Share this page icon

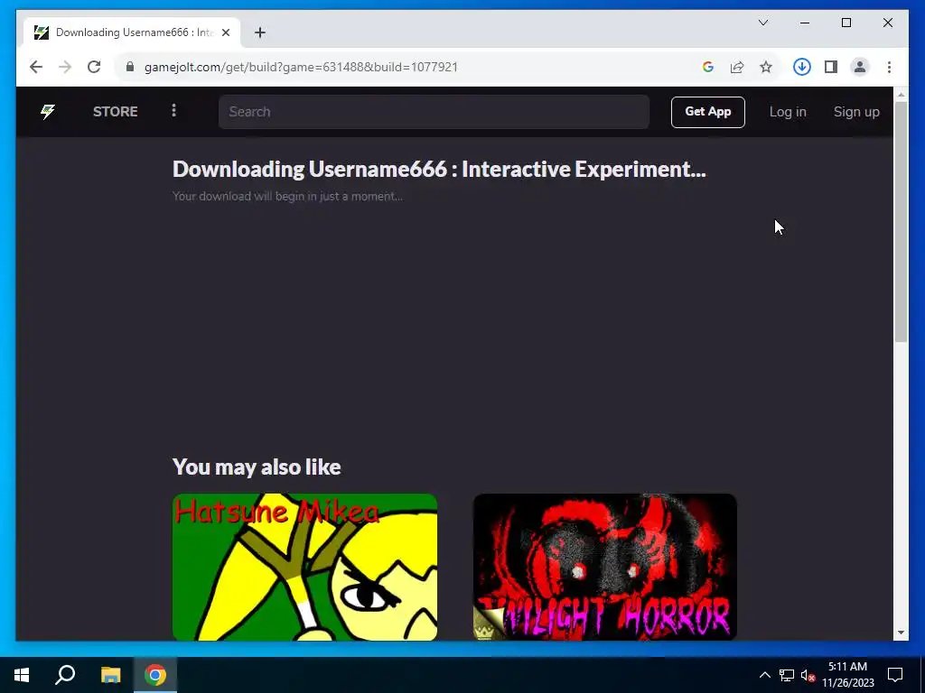click(737, 67)
